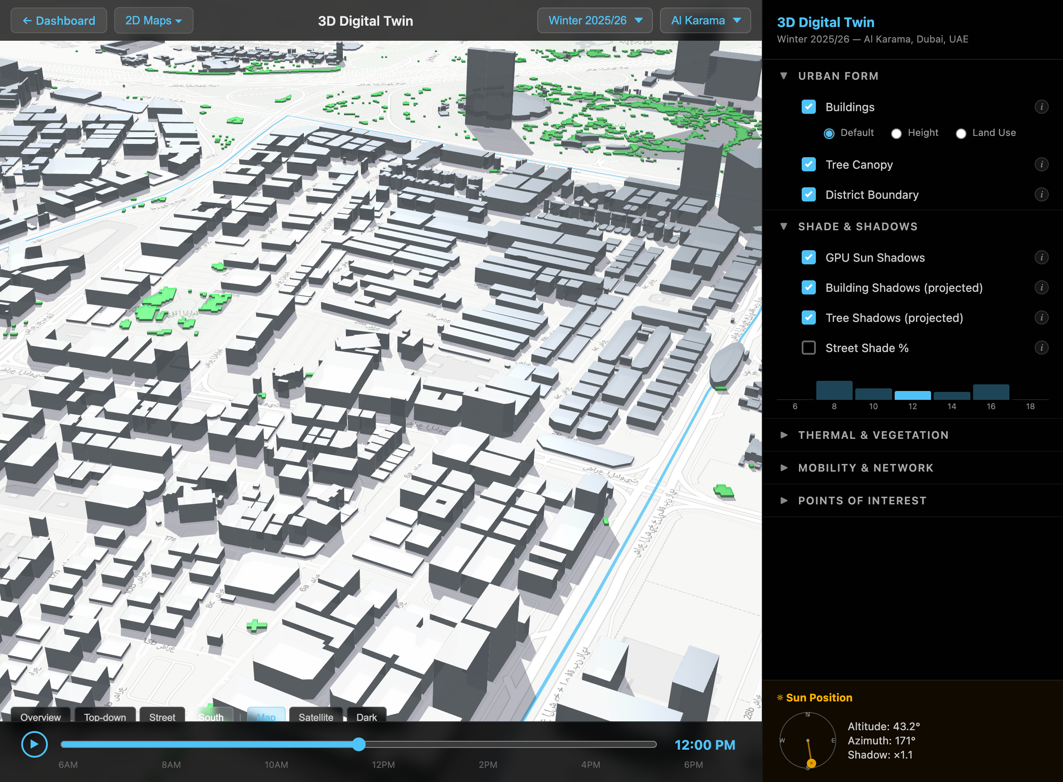Uncheck the Tree Canopy checkbox
This screenshot has height=782, width=1063.
pos(809,165)
